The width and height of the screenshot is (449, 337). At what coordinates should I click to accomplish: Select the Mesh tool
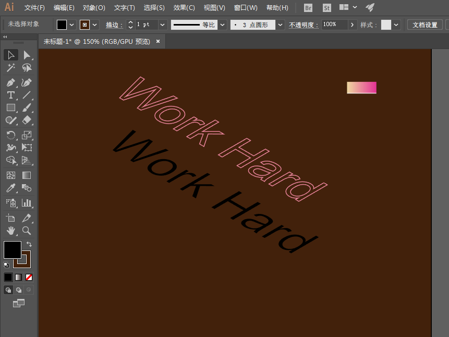tap(11, 175)
